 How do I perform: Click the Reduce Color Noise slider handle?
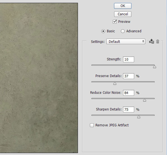144,100
